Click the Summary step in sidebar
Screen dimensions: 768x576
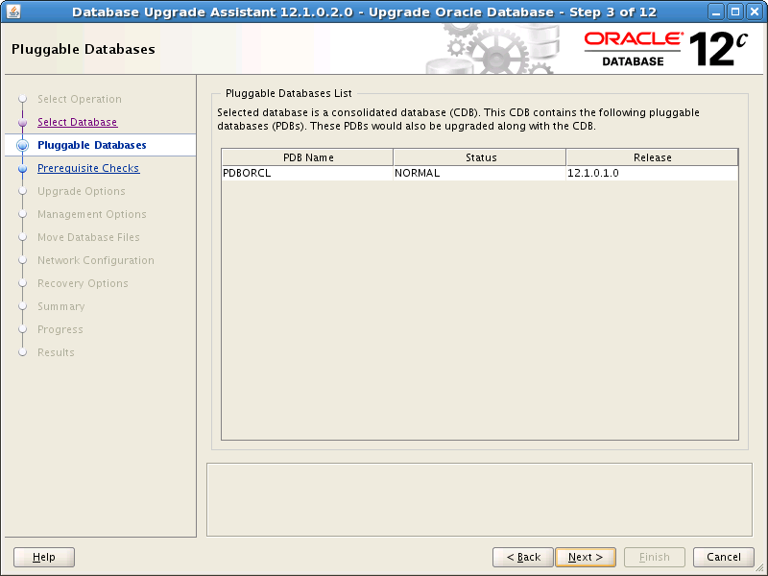61,306
